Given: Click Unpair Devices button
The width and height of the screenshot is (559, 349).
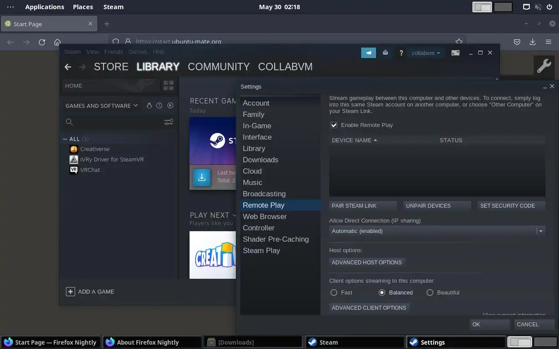Looking at the screenshot, I should click(437, 205).
